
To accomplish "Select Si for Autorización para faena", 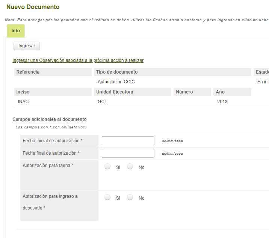I will tap(107, 167).
